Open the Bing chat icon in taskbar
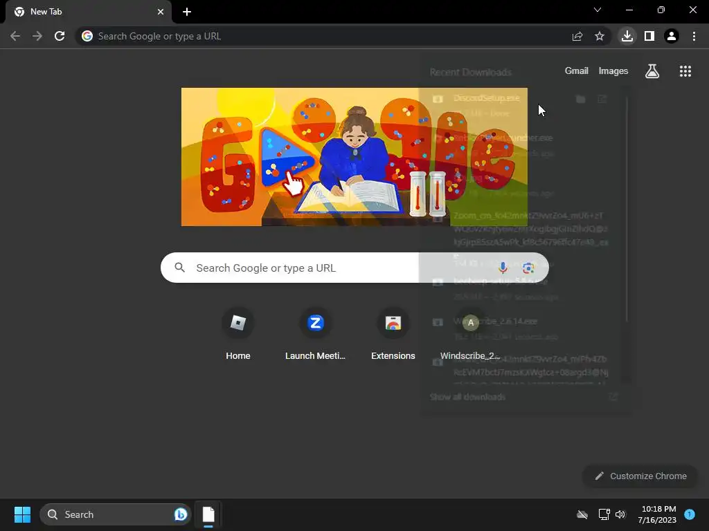 click(181, 514)
